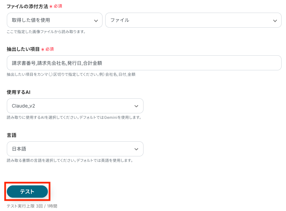Click the ファイルの添付方法 label
The width and height of the screenshot is (286, 211).
point(27,6)
